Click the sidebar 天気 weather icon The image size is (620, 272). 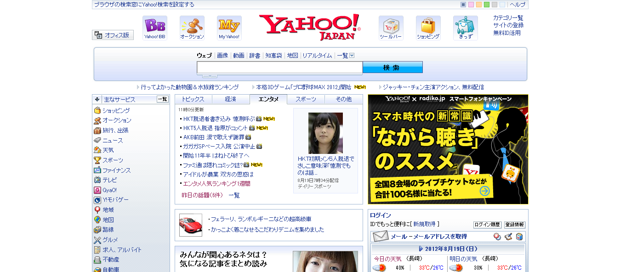(x=97, y=150)
